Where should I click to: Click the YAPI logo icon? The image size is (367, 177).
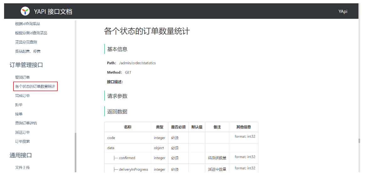tap(25, 11)
